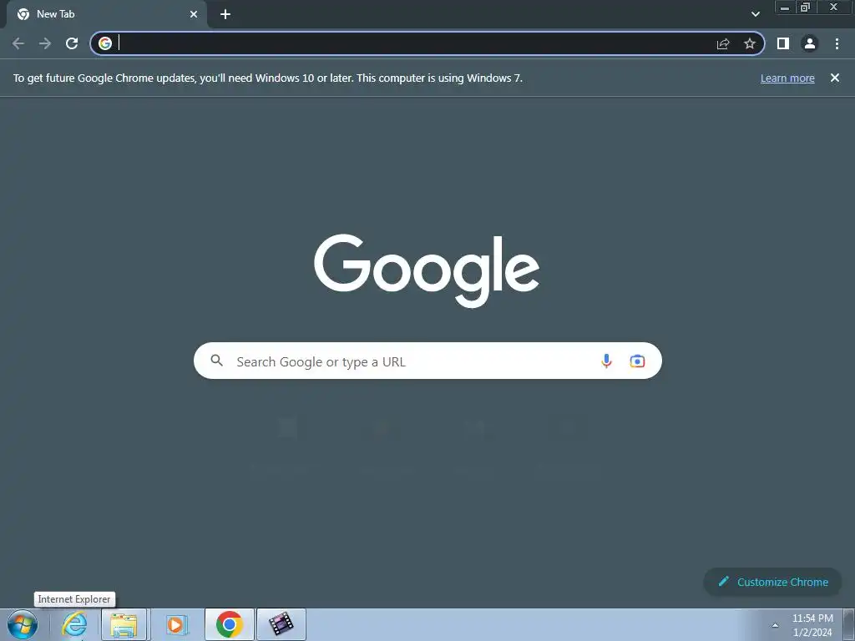The width and height of the screenshot is (855, 641).
Task: Click the Chrome taskbar icon
Action: coord(230,624)
